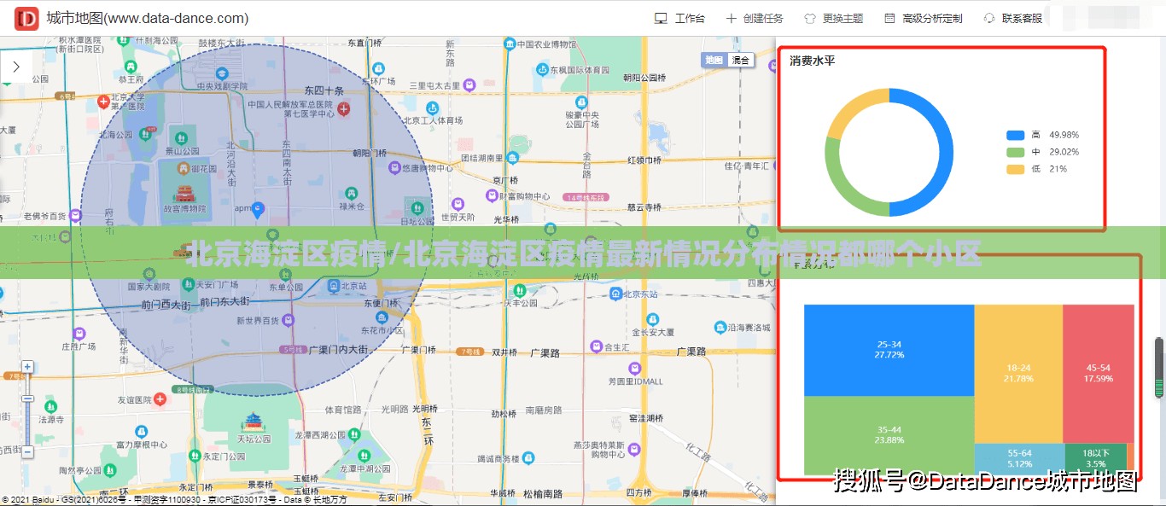Open the 工作台 workbench menu
Viewport: 1166px width, 506px height.
tap(680, 19)
